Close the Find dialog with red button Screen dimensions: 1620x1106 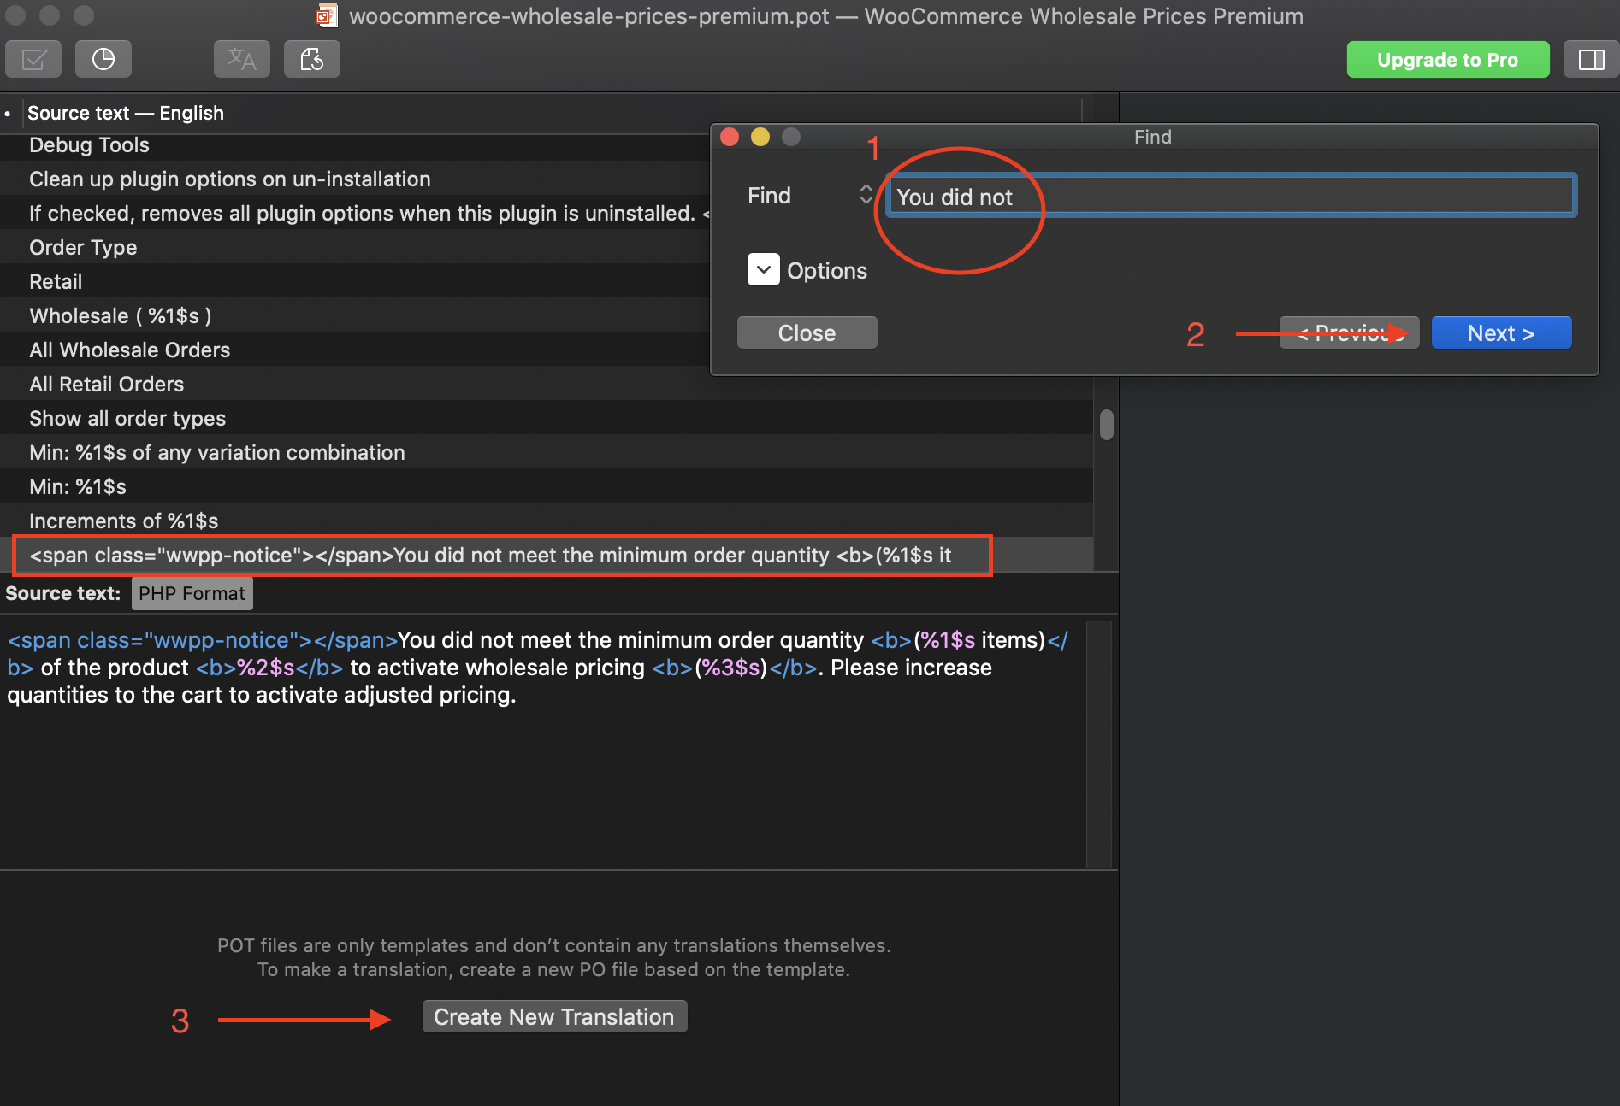(730, 137)
